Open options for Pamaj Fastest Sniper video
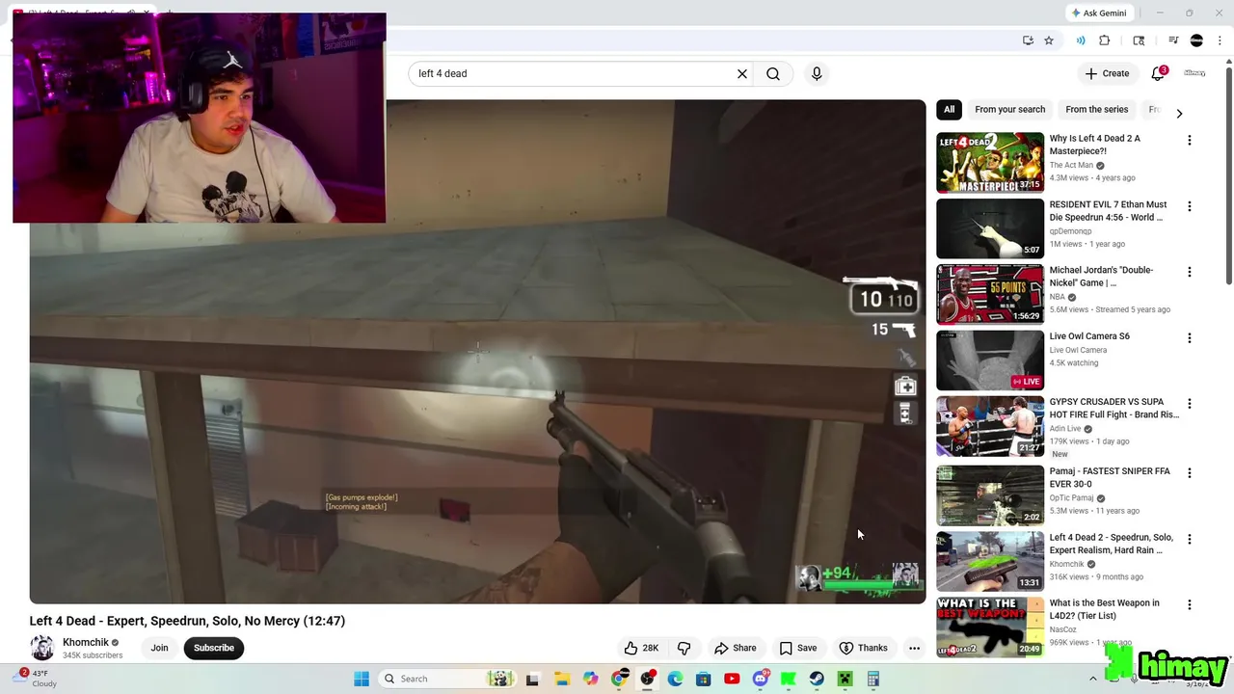The height and width of the screenshot is (694, 1234). pyautogui.click(x=1189, y=473)
